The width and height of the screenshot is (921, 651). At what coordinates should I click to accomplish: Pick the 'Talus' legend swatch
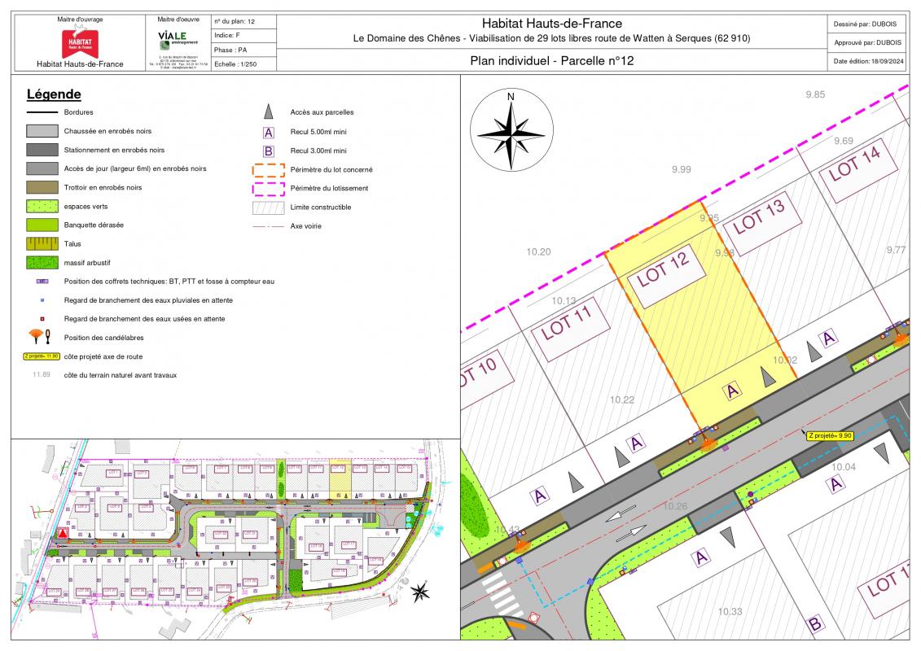42,243
